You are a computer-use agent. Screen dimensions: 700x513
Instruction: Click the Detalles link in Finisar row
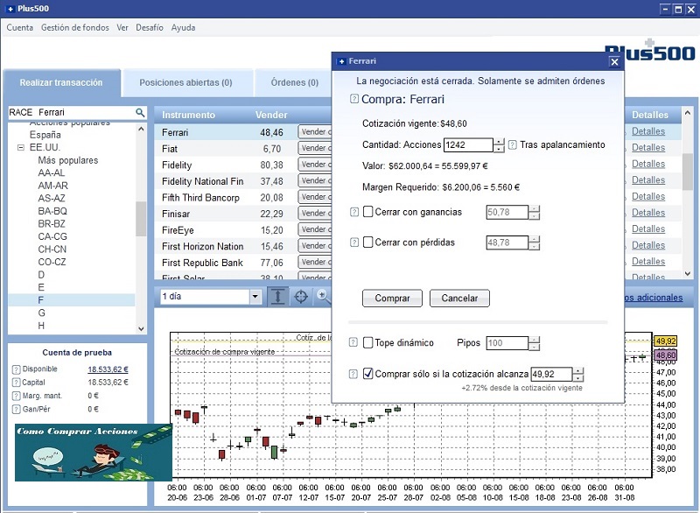(x=648, y=213)
